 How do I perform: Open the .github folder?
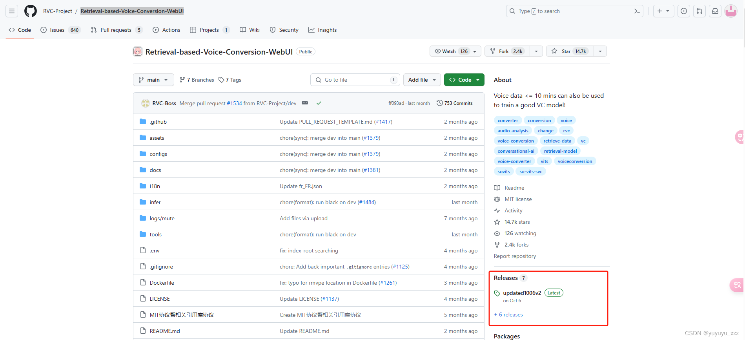(x=158, y=122)
